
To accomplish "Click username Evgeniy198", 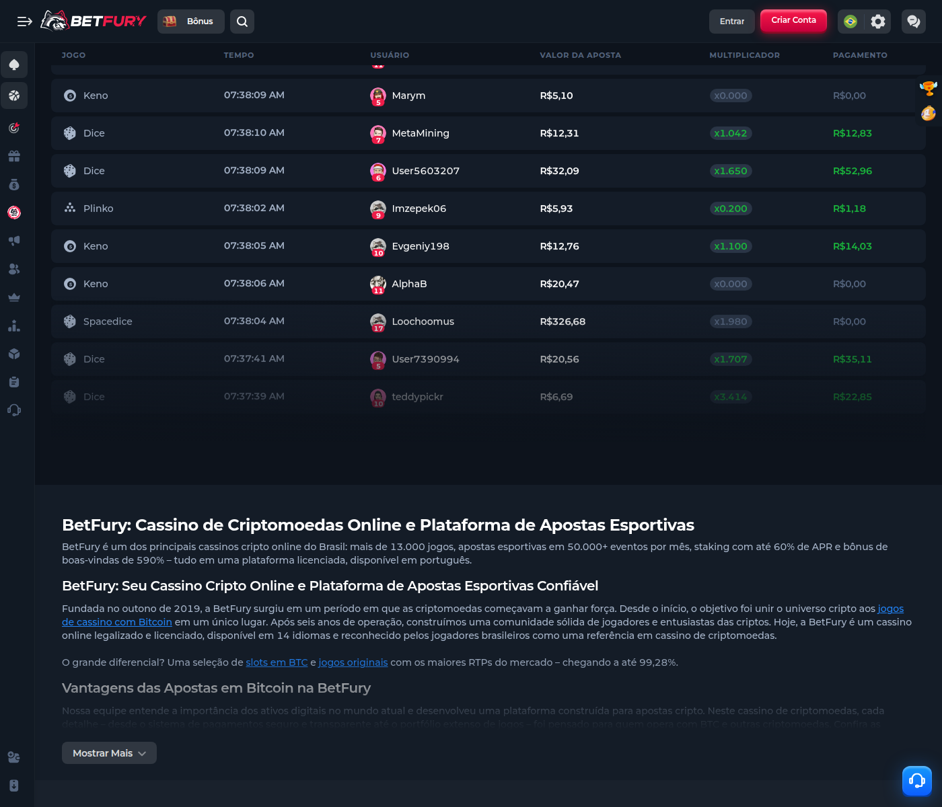I will pyautogui.click(x=421, y=246).
